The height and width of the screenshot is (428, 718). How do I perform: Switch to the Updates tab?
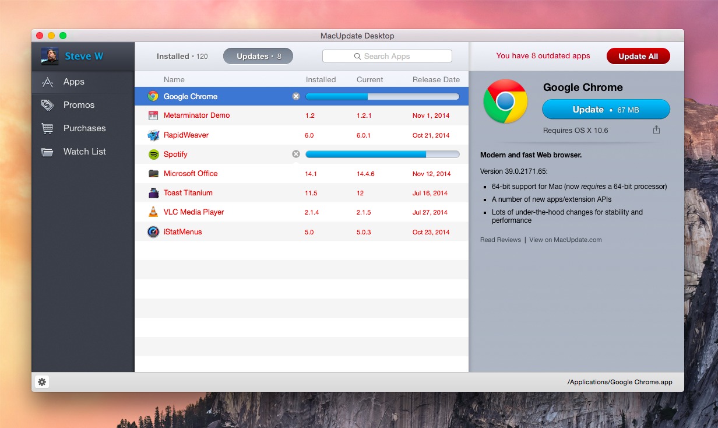coord(258,56)
